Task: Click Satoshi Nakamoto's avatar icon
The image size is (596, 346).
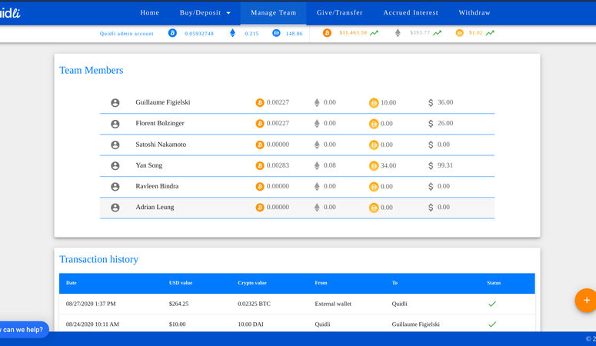Action: pos(115,145)
